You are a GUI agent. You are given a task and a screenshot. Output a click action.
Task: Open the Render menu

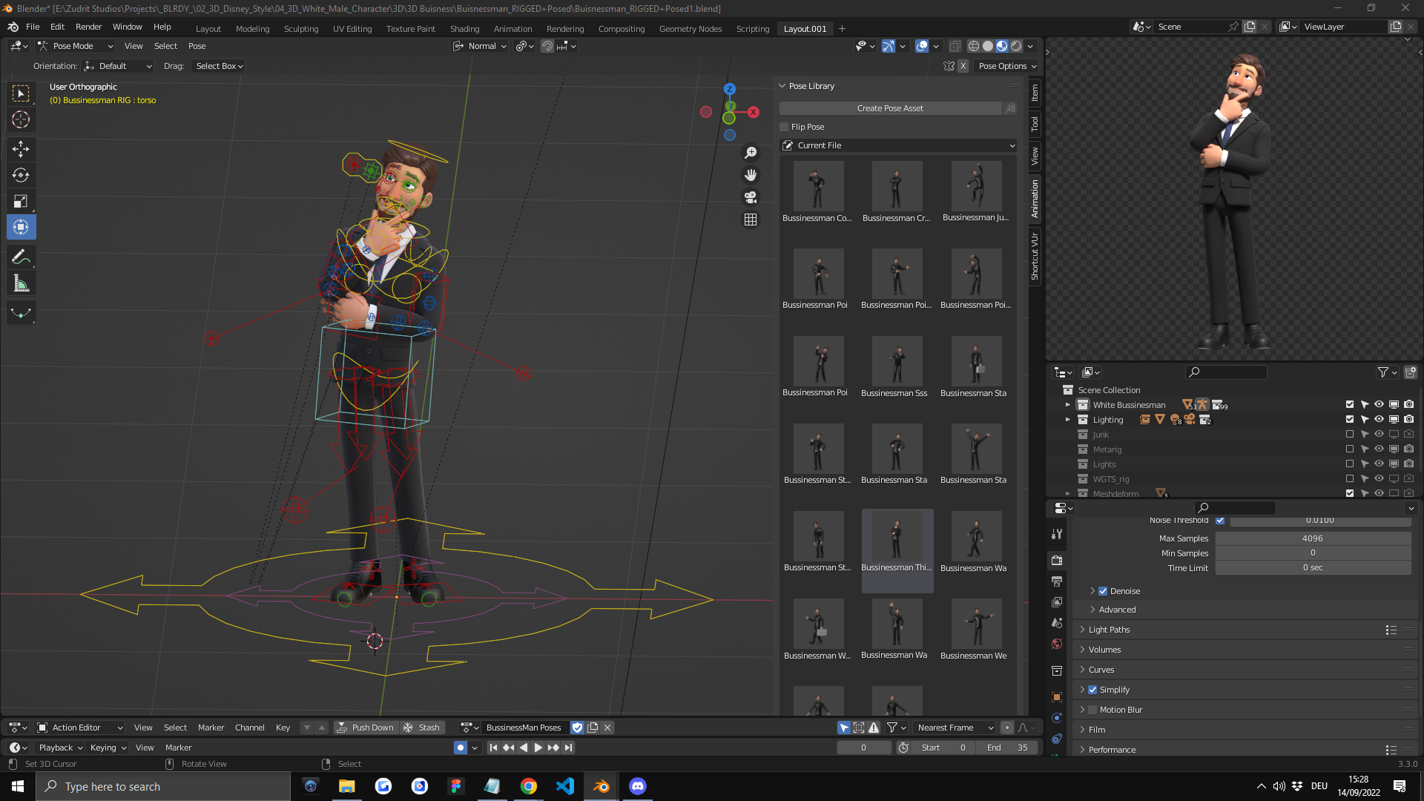tap(88, 27)
